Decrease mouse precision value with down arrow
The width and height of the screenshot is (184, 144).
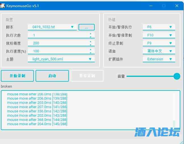90,45
